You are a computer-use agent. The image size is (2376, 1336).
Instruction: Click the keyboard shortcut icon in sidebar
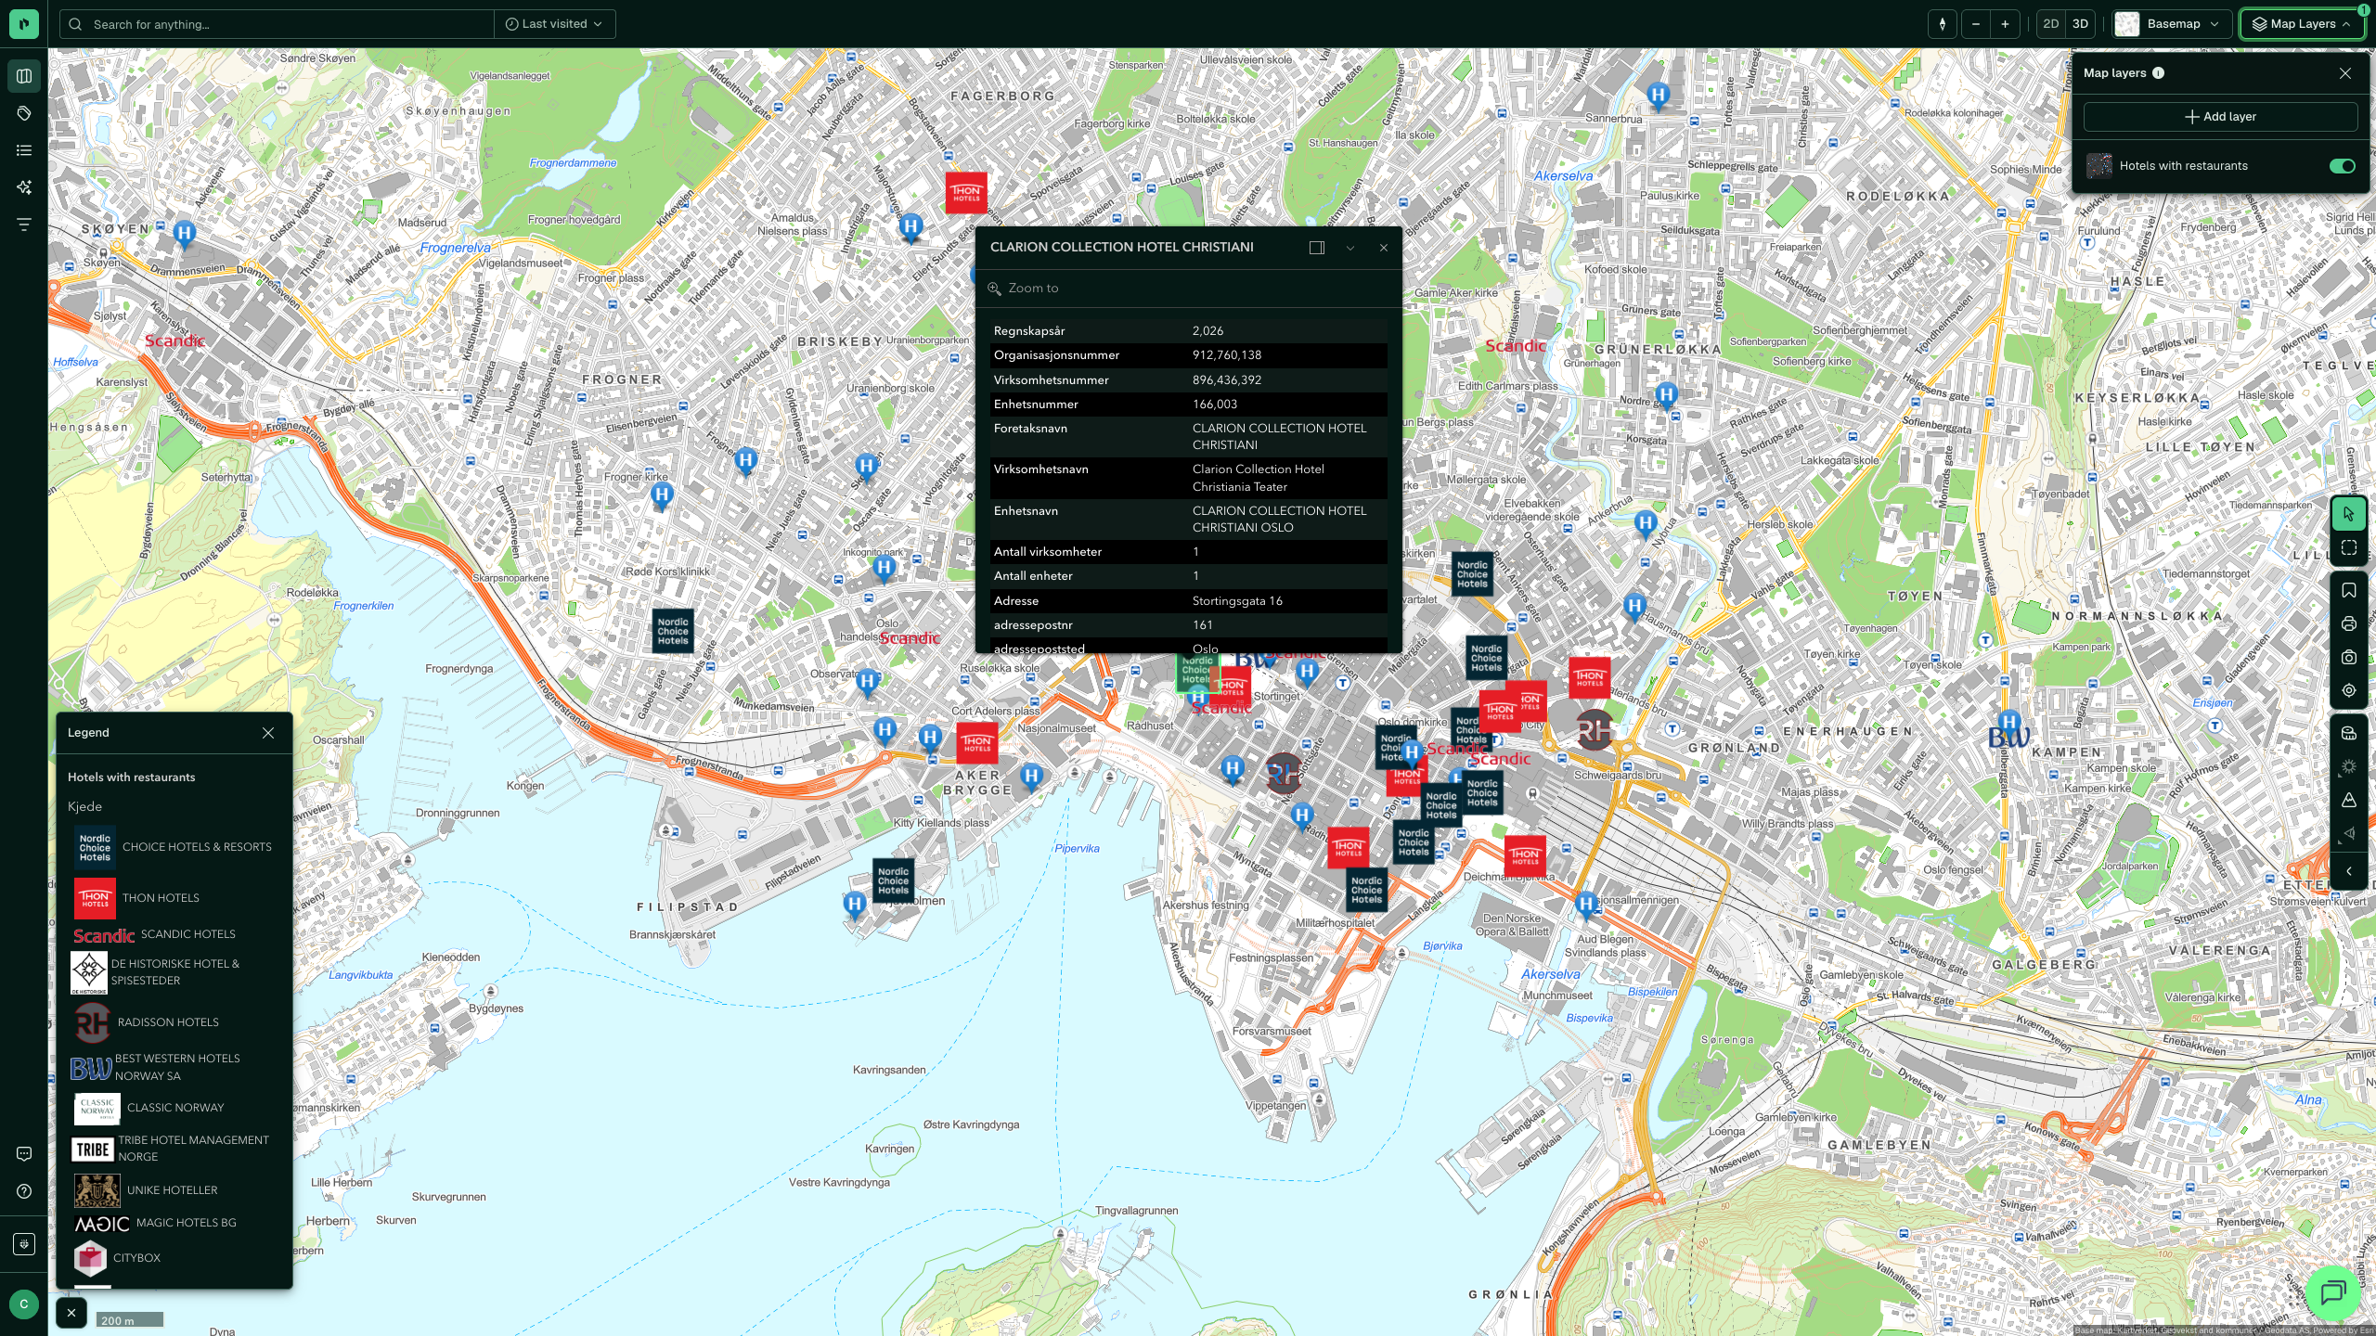pos(24,1244)
